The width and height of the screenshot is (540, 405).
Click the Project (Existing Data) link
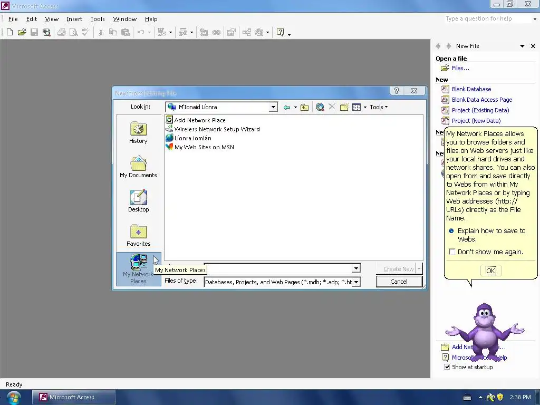click(x=480, y=110)
